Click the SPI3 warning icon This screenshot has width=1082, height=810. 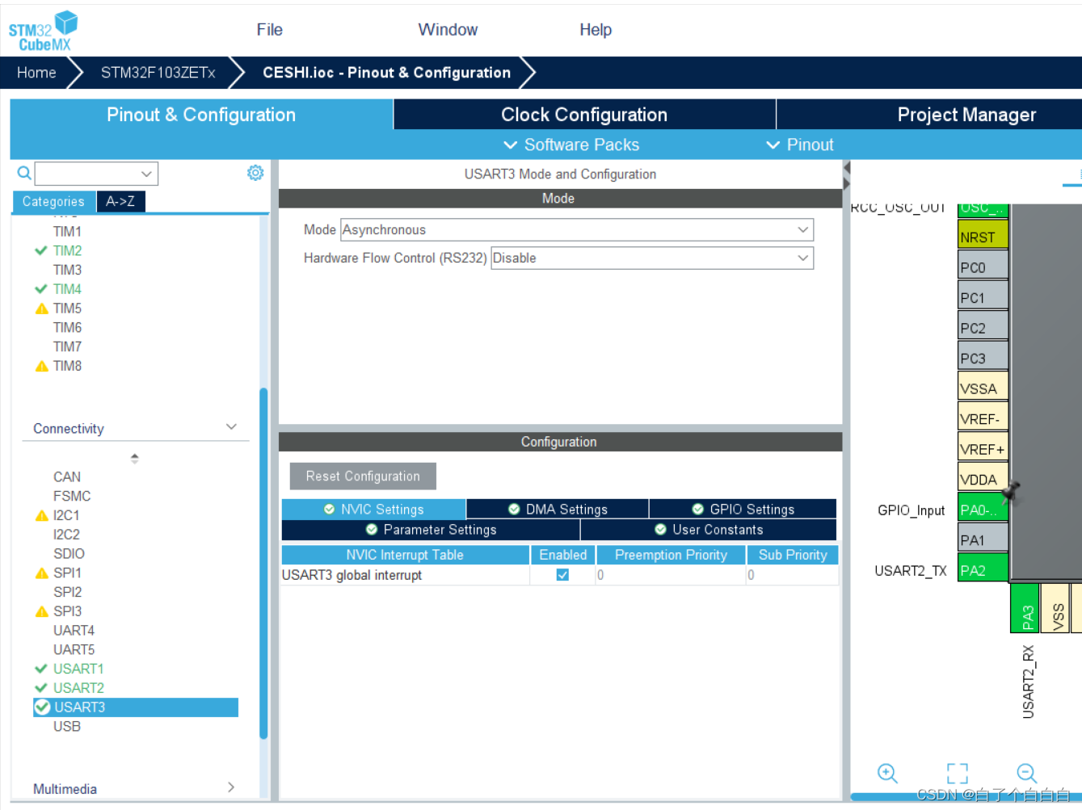pos(42,611)
